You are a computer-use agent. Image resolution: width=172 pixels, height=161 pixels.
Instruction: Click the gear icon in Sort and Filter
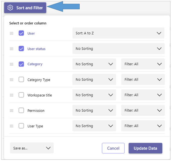click(x=10, y=8)
